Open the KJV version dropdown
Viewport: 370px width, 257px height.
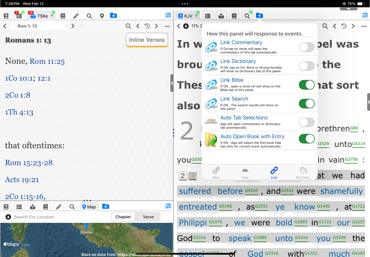coord(197,16)
